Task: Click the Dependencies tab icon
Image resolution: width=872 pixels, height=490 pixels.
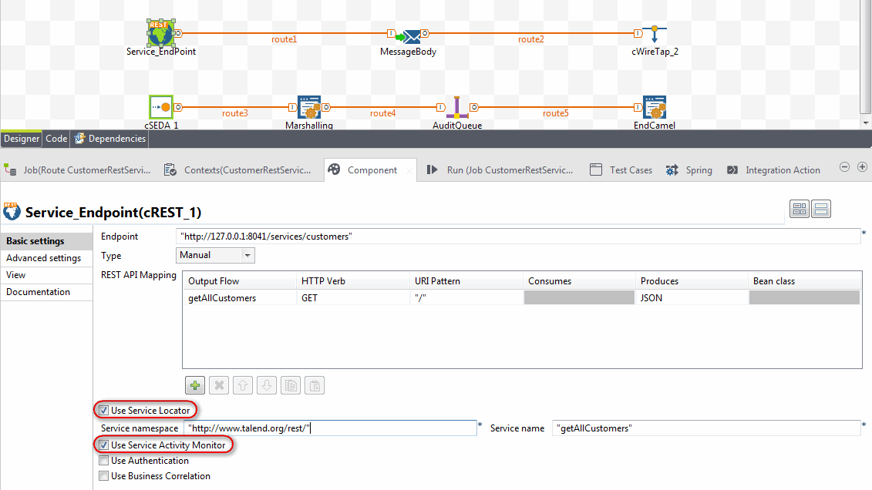Action: pyautogui.click(x=79, y=139)
